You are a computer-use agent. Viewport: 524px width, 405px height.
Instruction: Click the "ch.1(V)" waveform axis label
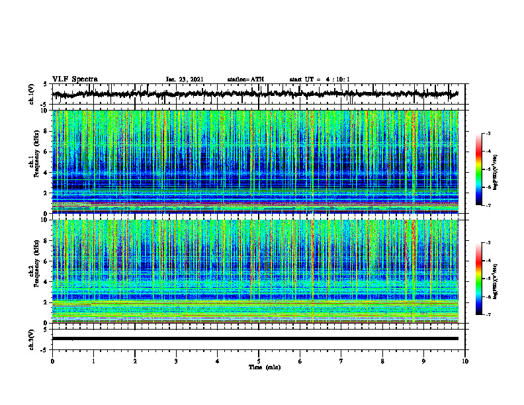(x=31, y=94)
